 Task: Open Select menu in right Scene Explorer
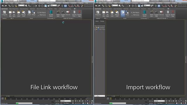(x=97, y=21)
